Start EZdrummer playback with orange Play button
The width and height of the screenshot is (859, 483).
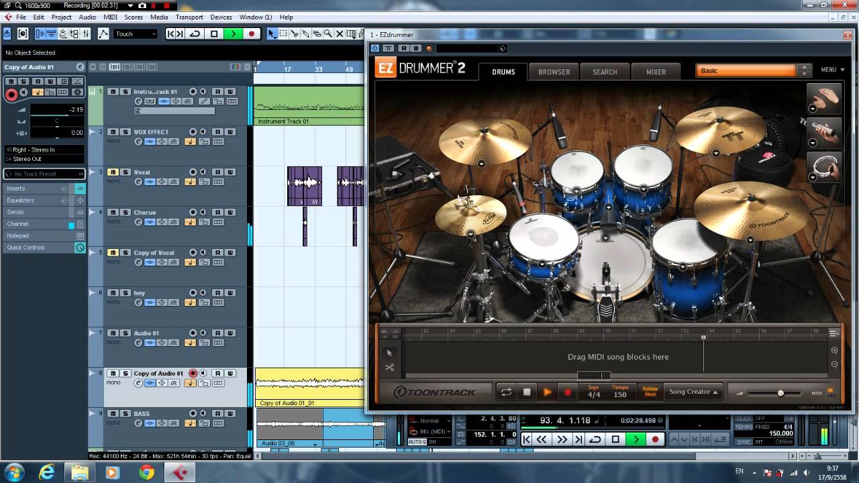(547, 392)
